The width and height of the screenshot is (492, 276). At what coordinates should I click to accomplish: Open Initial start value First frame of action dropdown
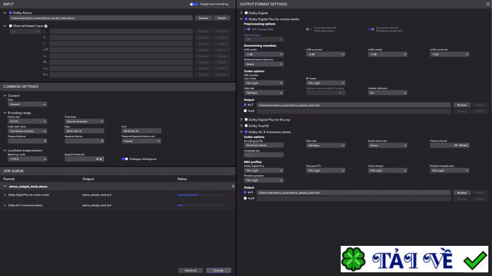pyautogui.click(x=27, y=131)
